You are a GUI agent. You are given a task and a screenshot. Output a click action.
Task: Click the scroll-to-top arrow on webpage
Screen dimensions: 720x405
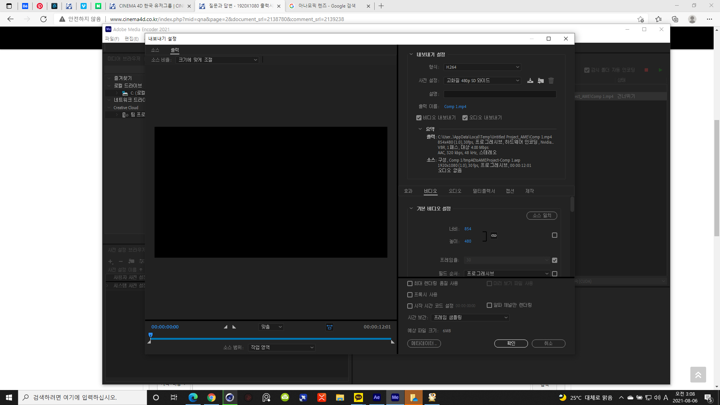[698, 375]
